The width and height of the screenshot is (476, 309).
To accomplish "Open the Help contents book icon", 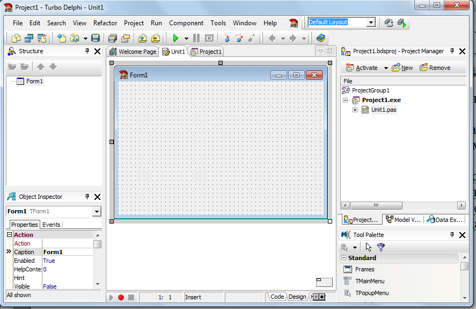I will coord(321,38).
